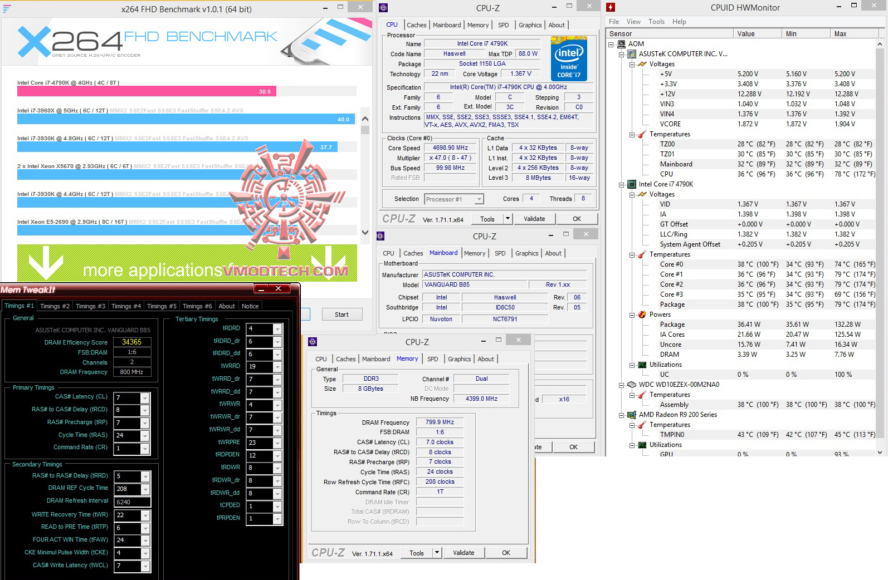Open the Notice tab in MemTweakIt
Screen dimensions: 888x580
coord(250,306)
